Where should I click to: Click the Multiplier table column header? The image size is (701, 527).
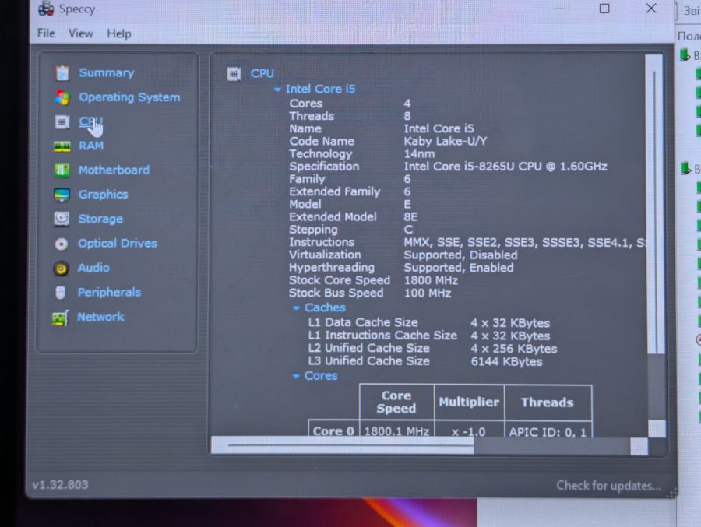pos(469,402)
